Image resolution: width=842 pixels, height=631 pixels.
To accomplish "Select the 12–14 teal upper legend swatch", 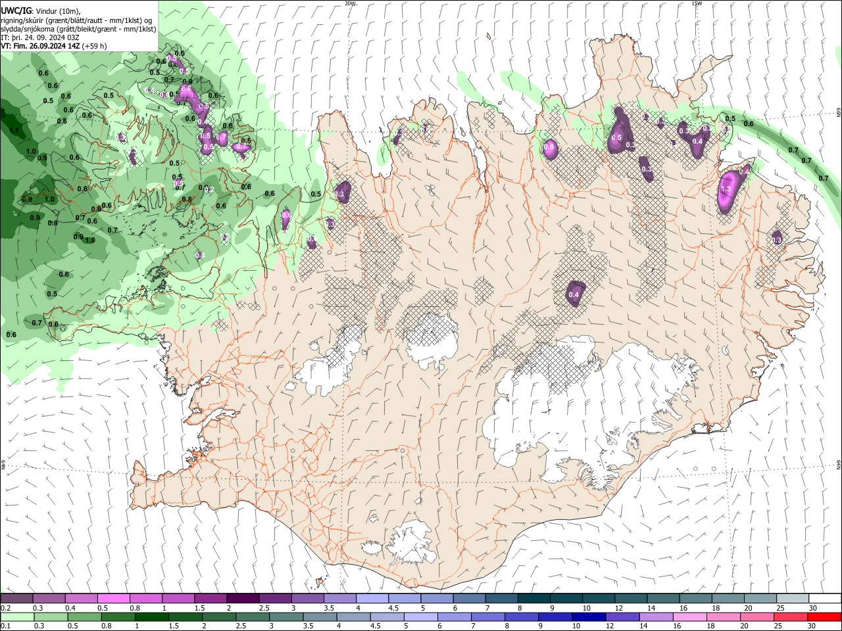I will point(631,599).
